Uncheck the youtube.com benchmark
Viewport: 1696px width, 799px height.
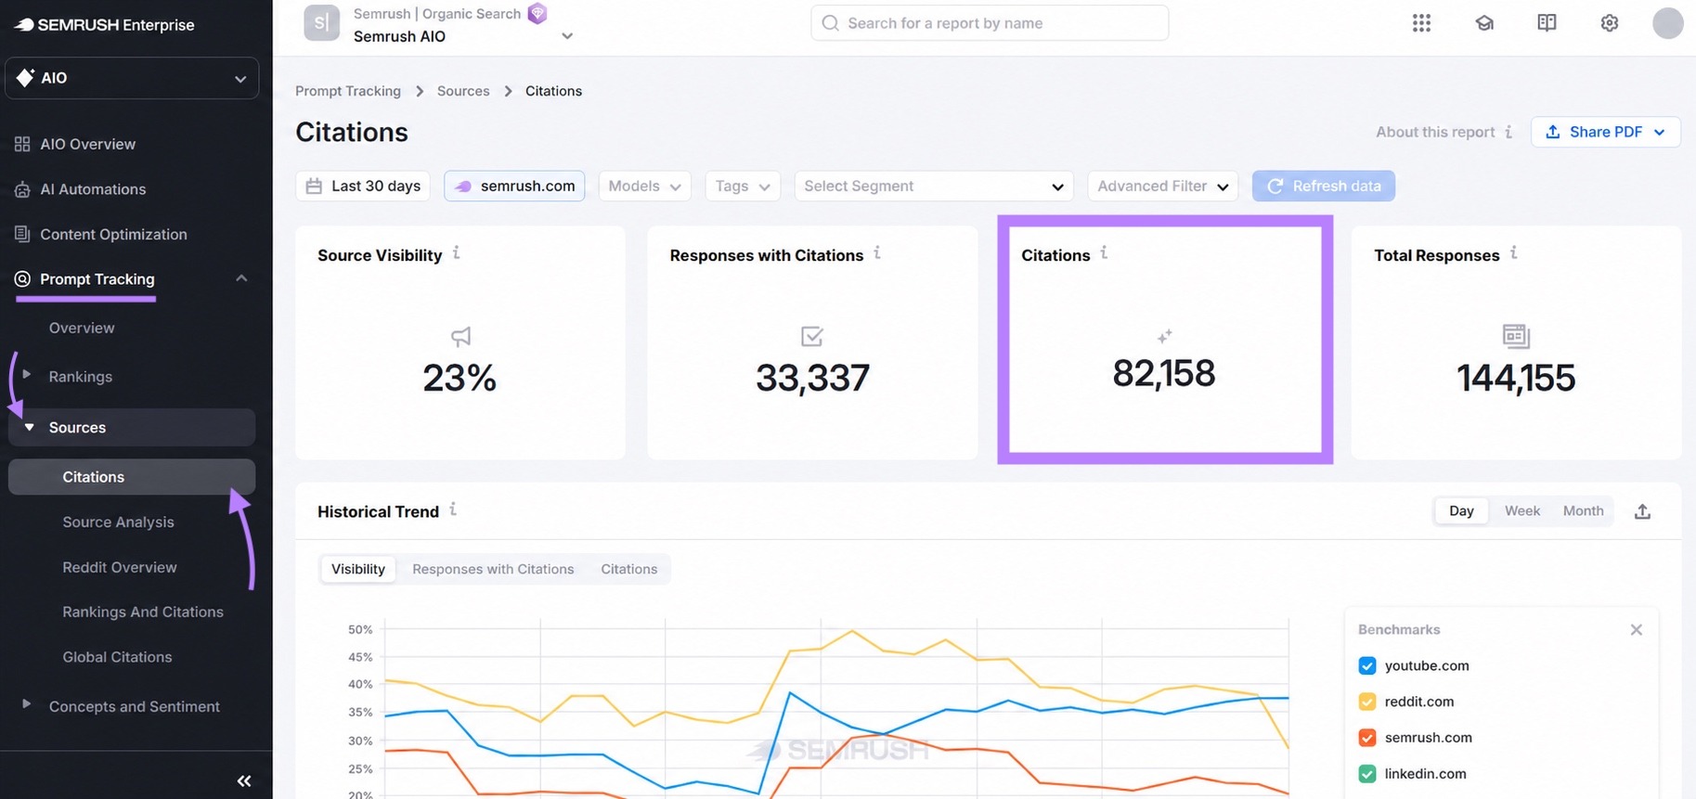(x=1367, y=666)
